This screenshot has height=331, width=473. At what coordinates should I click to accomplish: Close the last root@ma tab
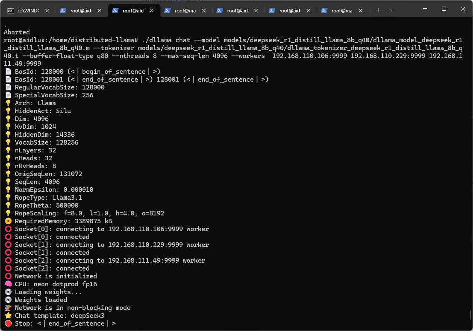(x=361, y=10)
